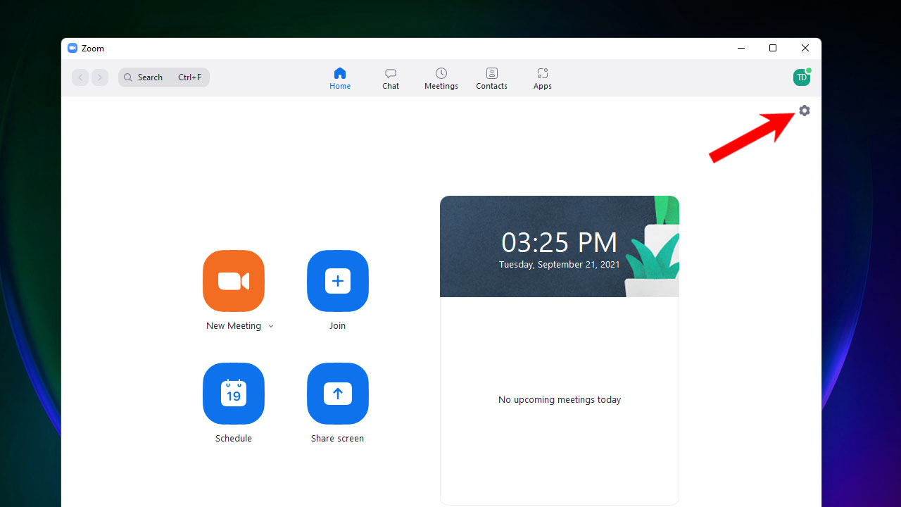Start a New Meeting with orange camera icon
The image size is (901, 507).
pyautogui.click(x=234, y=281)
